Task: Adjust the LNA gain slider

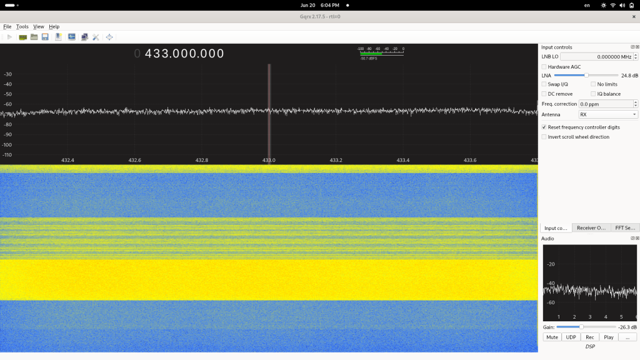Action: pos(586,76)
